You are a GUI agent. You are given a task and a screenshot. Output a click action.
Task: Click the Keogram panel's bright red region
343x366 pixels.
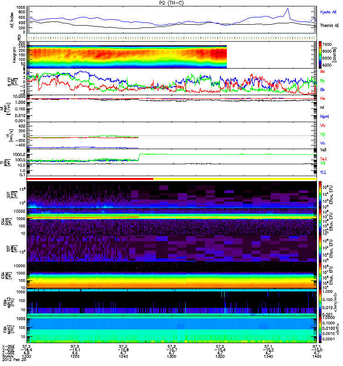click(218, 54)
